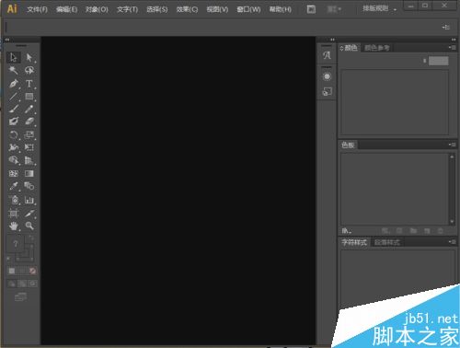
Task: Select the Paintbrush tool
Action: [x=13, y=110]
